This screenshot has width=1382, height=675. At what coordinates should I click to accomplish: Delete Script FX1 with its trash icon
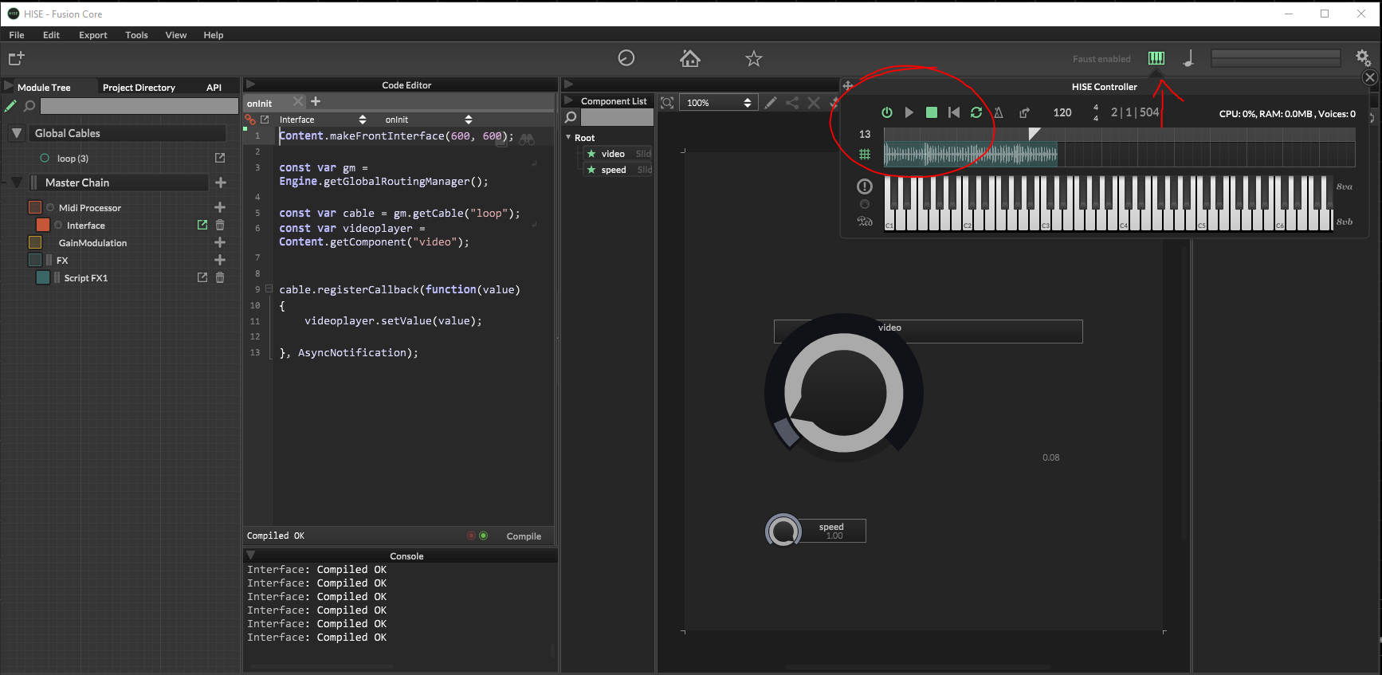click(x=220, y=277)
